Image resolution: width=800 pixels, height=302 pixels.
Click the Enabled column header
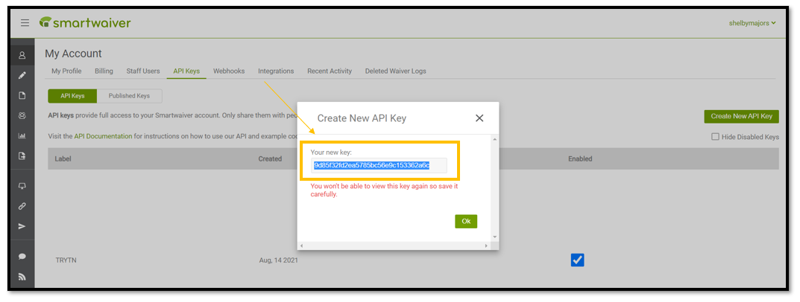(580, 159)
